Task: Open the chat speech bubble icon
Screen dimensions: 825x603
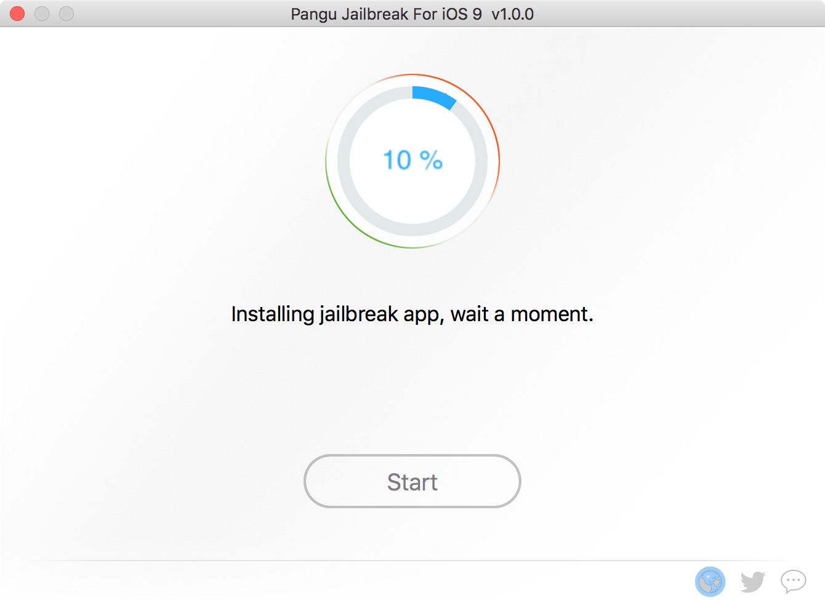Action: point(793,581)
